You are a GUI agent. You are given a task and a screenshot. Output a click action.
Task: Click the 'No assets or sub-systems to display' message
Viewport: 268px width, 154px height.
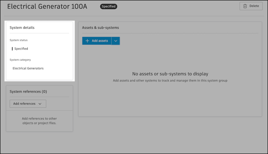click(x=170, y=74)
